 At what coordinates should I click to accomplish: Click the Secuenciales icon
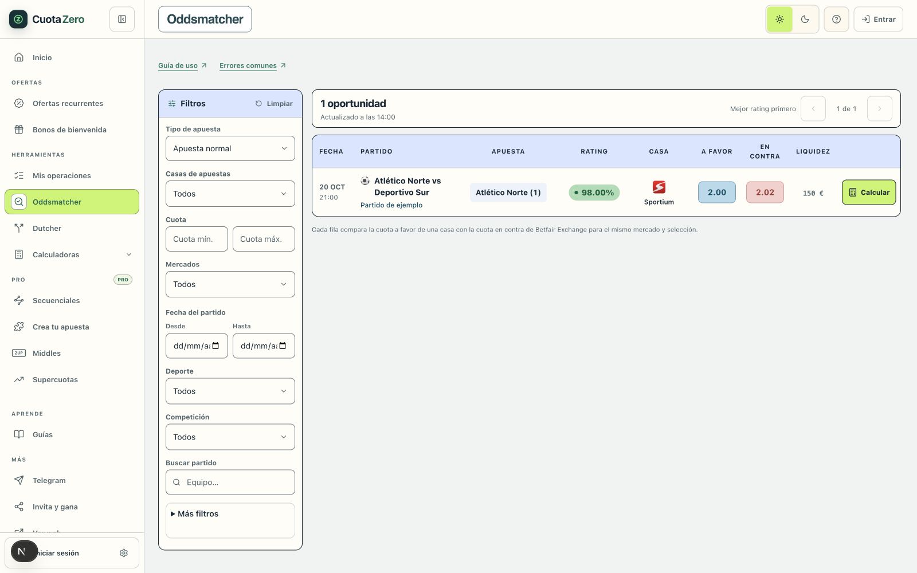point(19,300)
